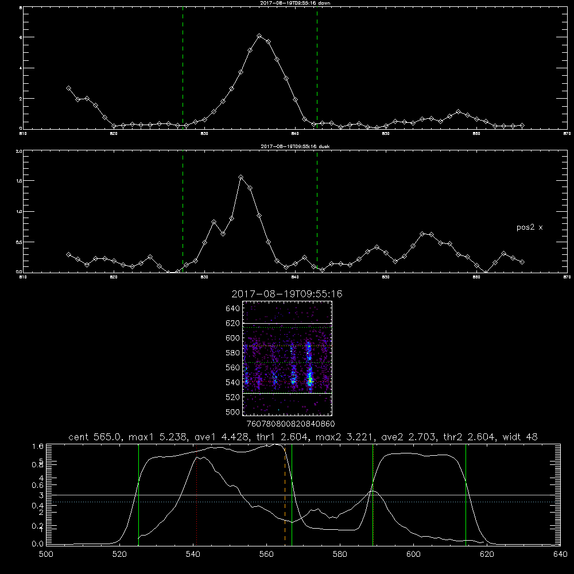Click the 'pos2 x' label
This screenshot has height=574, width=574.
tap(529, 227)
